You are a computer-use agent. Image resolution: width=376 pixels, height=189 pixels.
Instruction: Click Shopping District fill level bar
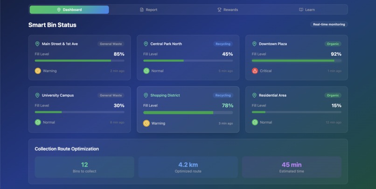188,112
